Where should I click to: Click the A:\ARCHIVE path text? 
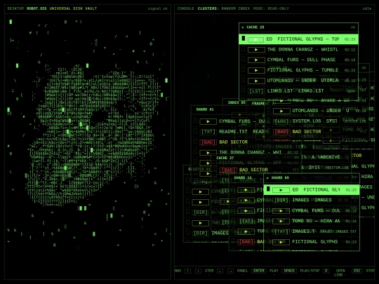(x=326, y=157)
